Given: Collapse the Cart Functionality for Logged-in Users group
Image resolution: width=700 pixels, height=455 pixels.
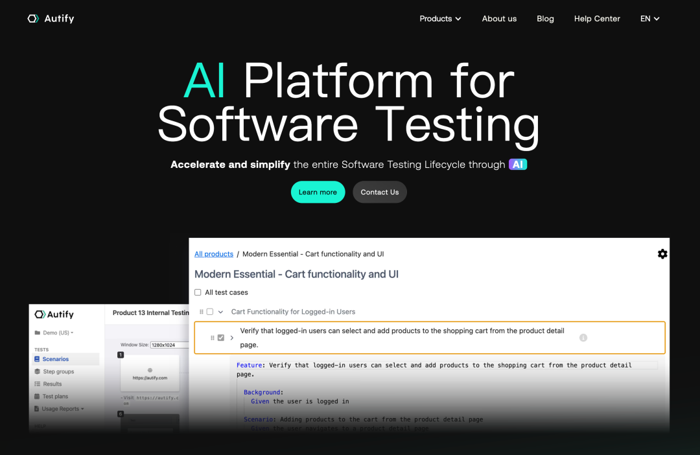Looking at the screenshot, I should (220, 312).
